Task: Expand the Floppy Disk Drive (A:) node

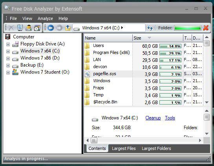Action: [8, 44]
